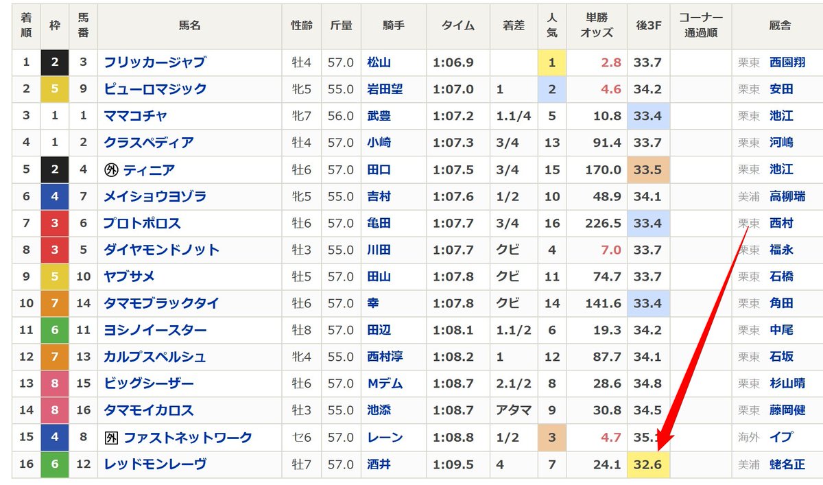Click the 馬名 column header
823x485 pixels.
click(189, 25)
